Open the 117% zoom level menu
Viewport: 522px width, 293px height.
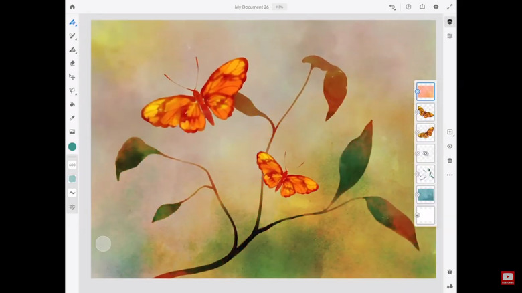coord(279,7)
